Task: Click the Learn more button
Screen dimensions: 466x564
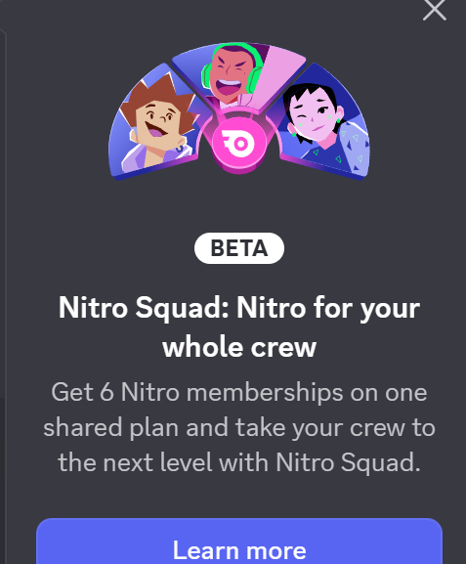Action: (239, 542)
